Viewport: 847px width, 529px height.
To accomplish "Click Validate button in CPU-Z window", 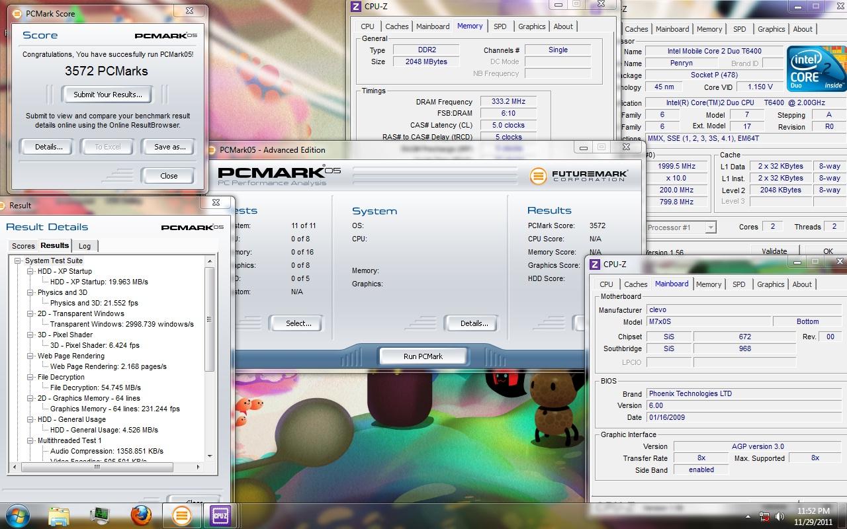I will pos(774,251).
